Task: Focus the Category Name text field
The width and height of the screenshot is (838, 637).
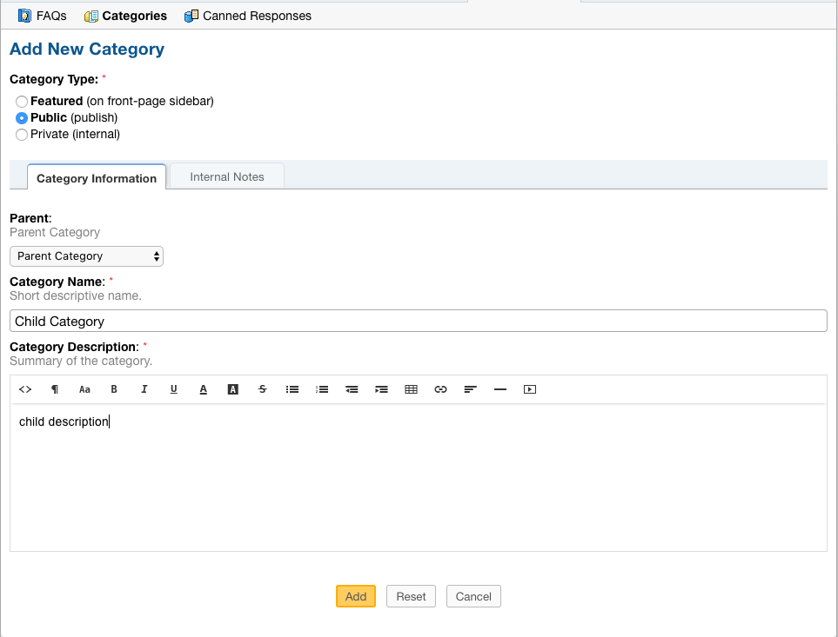Action: [x=418, y=322]
